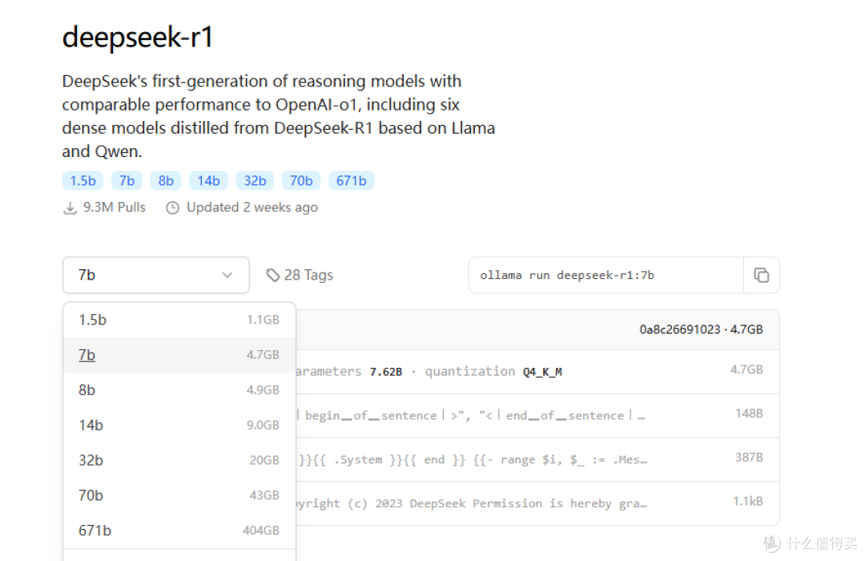Select 14b model from the list
Viewport: 865px width, 561px height.
pos(179,426)
